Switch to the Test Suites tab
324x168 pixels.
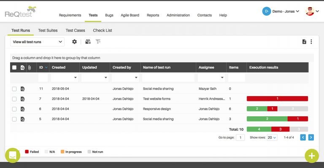48,30
